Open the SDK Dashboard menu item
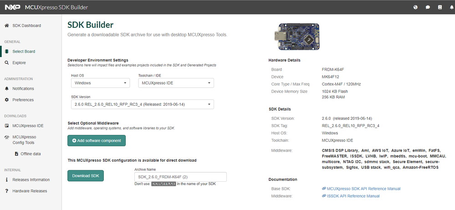 pos(27,26)
